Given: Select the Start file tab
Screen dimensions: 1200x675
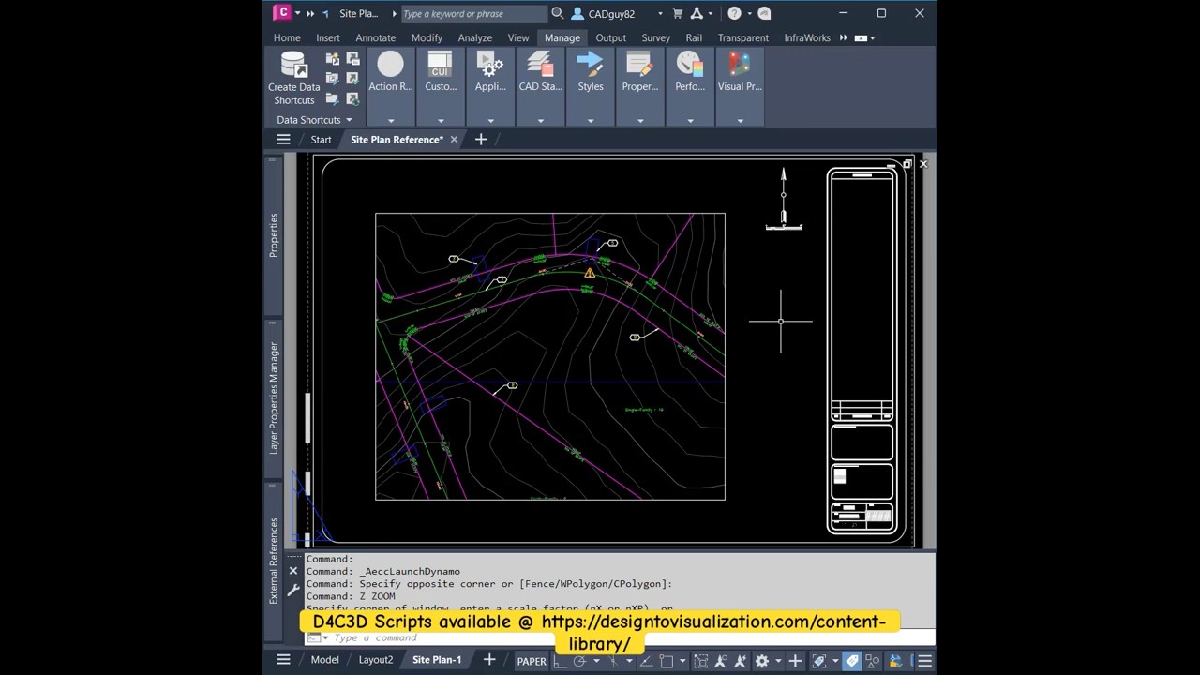Looking at the screenshot, I should point(321,140).
